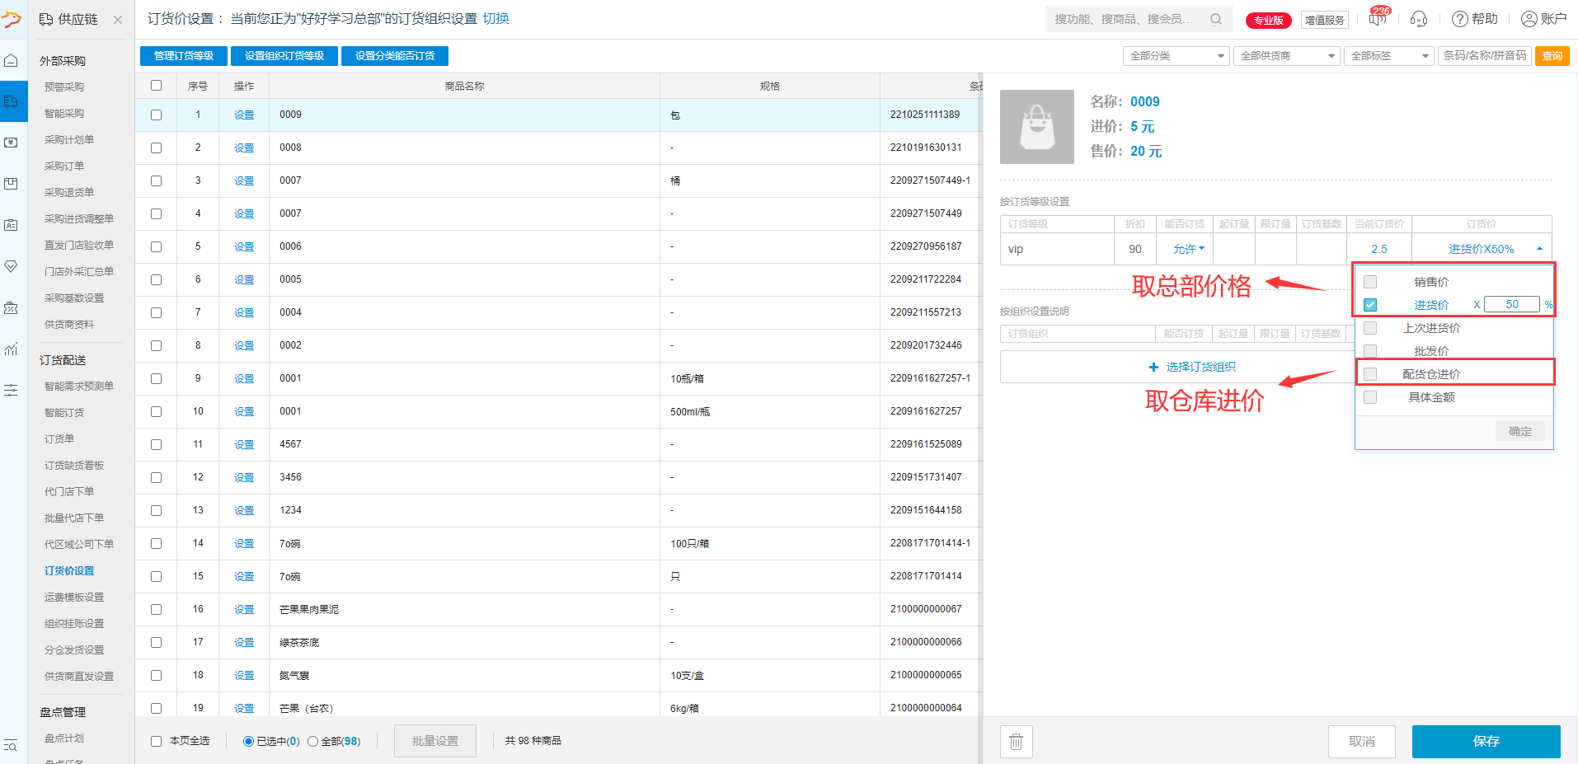Open the 全部标签 dropdown
Screen dimensions: 1578x764
[x=1389, y=56]
